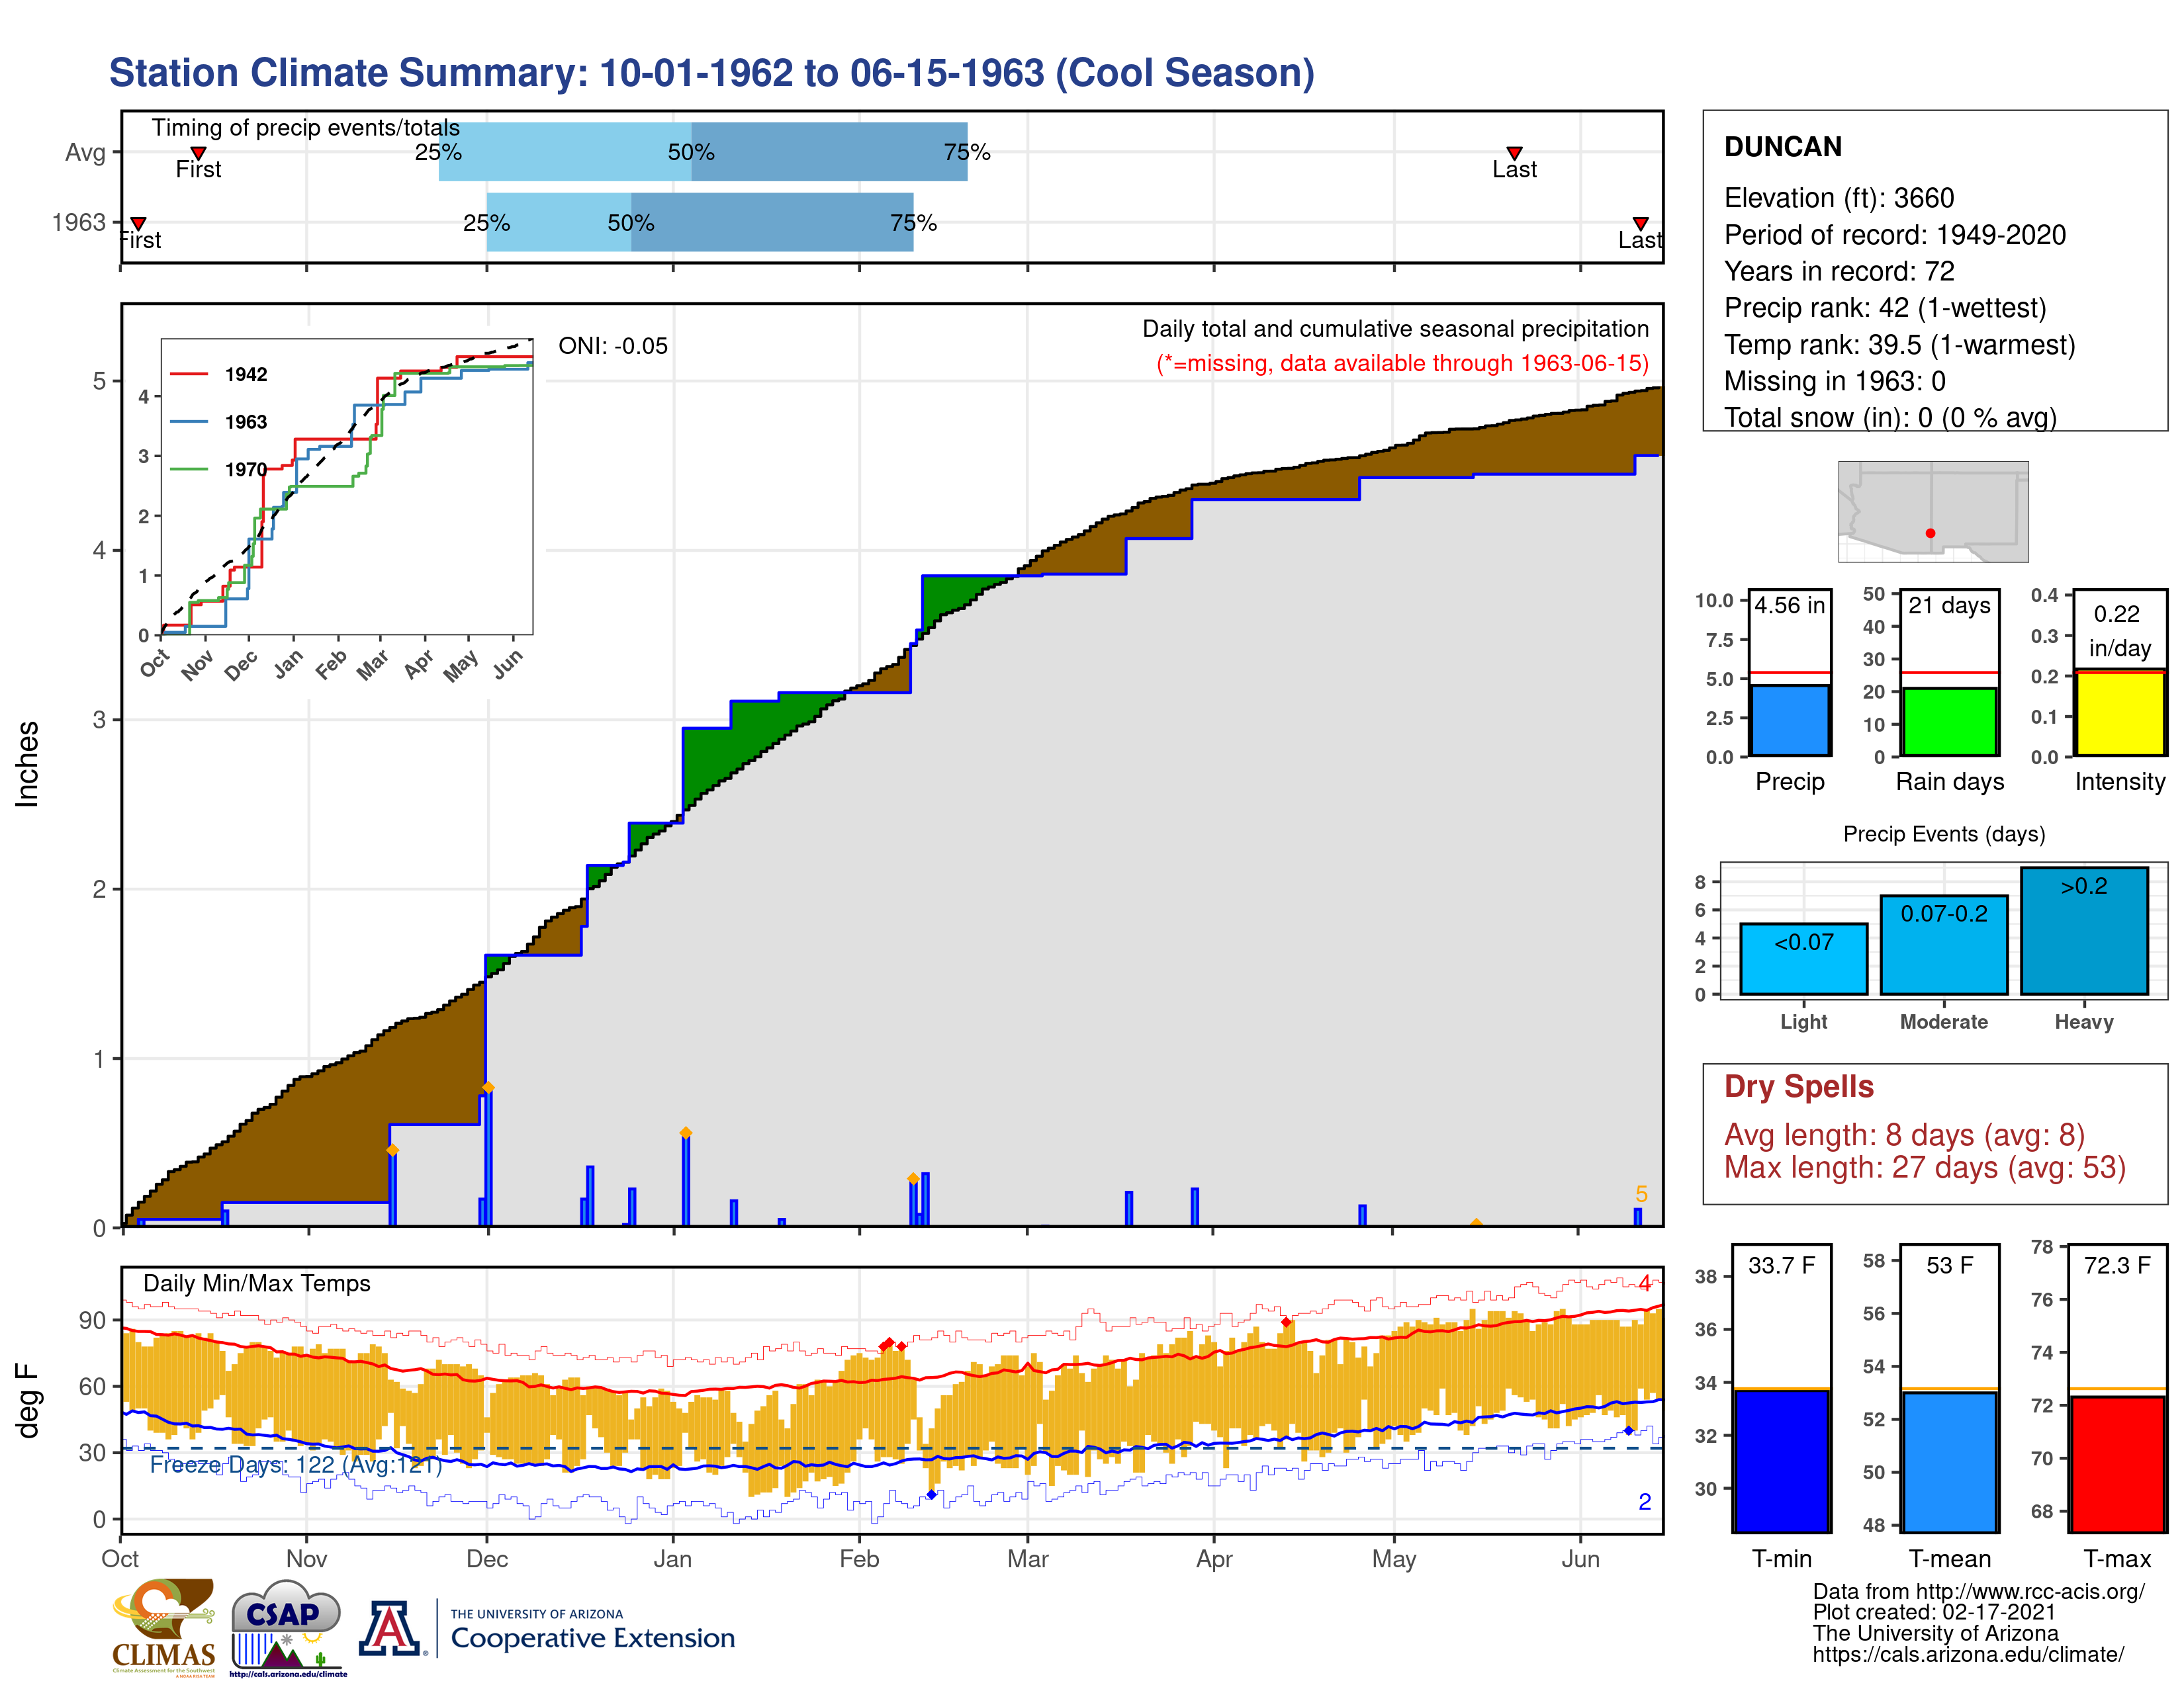This screenshot has height=1687, width=2184.
Task: Click the 1963 Last red triangle marker
Action: [x=1640, y=223]
